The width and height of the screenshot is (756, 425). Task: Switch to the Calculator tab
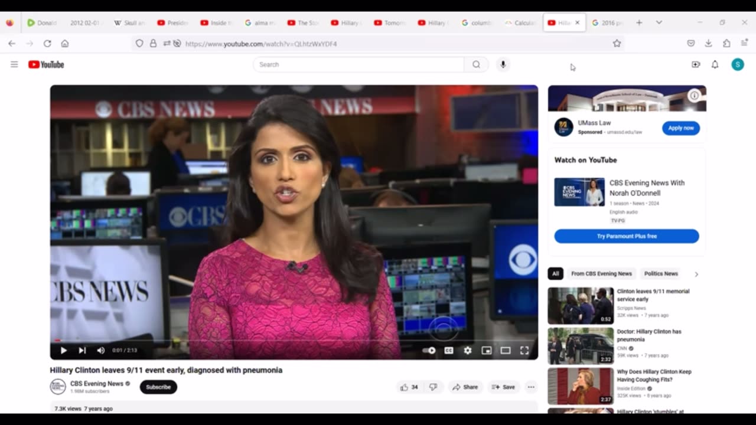(x=520, y=23)
